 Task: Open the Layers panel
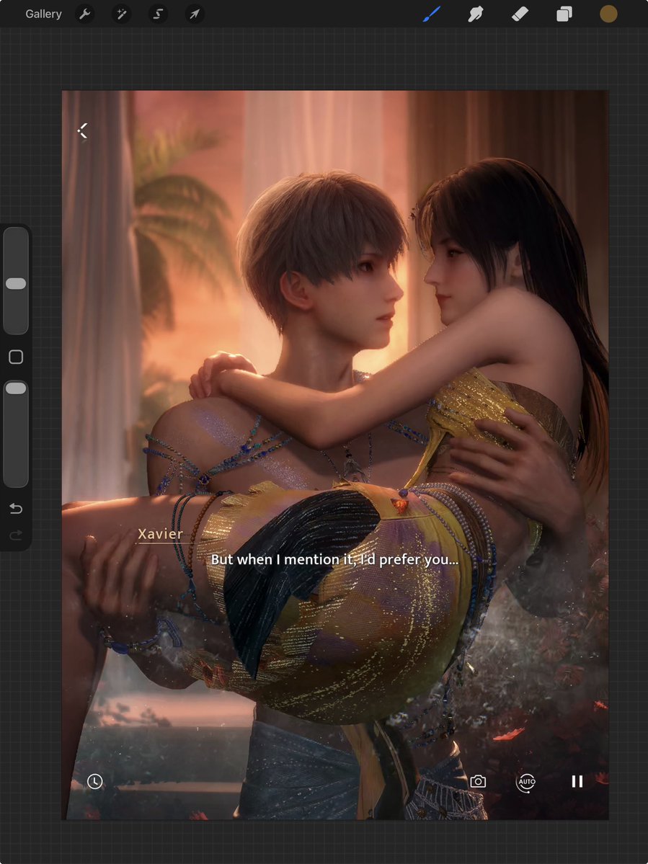pos(564,14)
